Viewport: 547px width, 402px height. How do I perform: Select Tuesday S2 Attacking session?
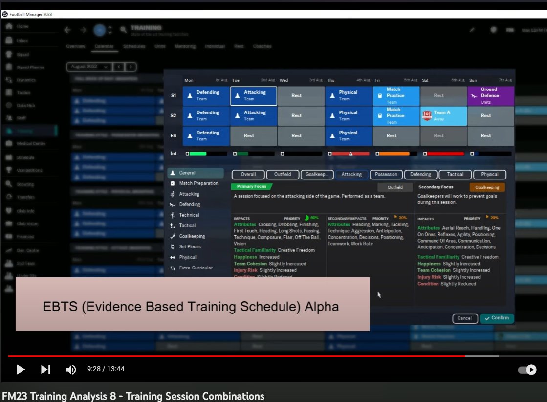254,116
